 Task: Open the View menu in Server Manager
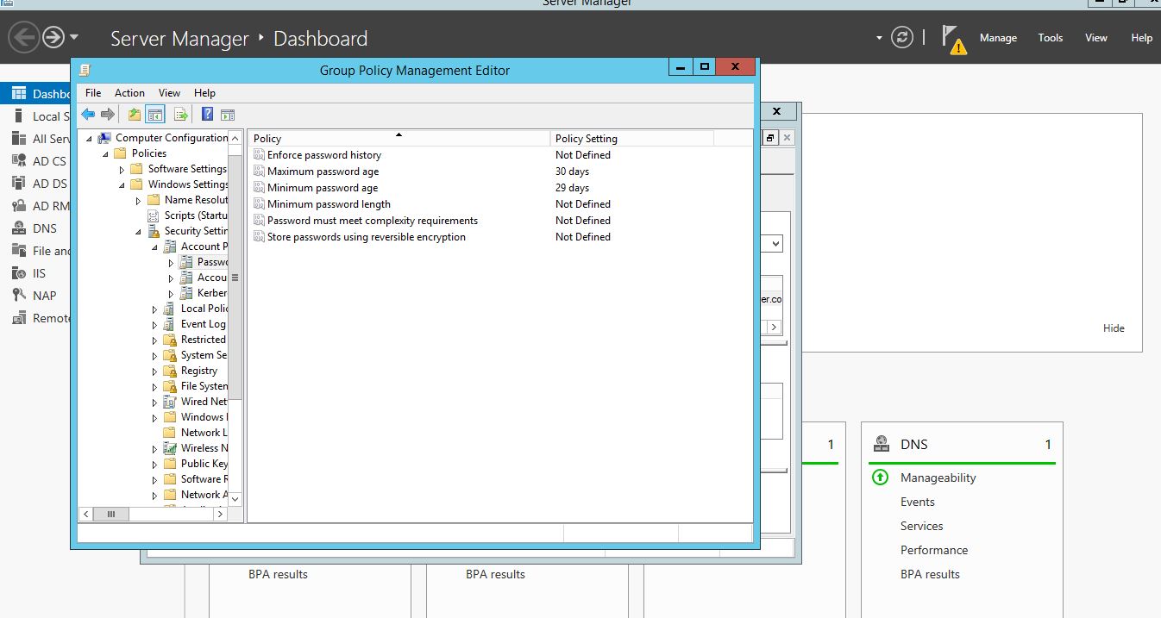(1096, 38)
